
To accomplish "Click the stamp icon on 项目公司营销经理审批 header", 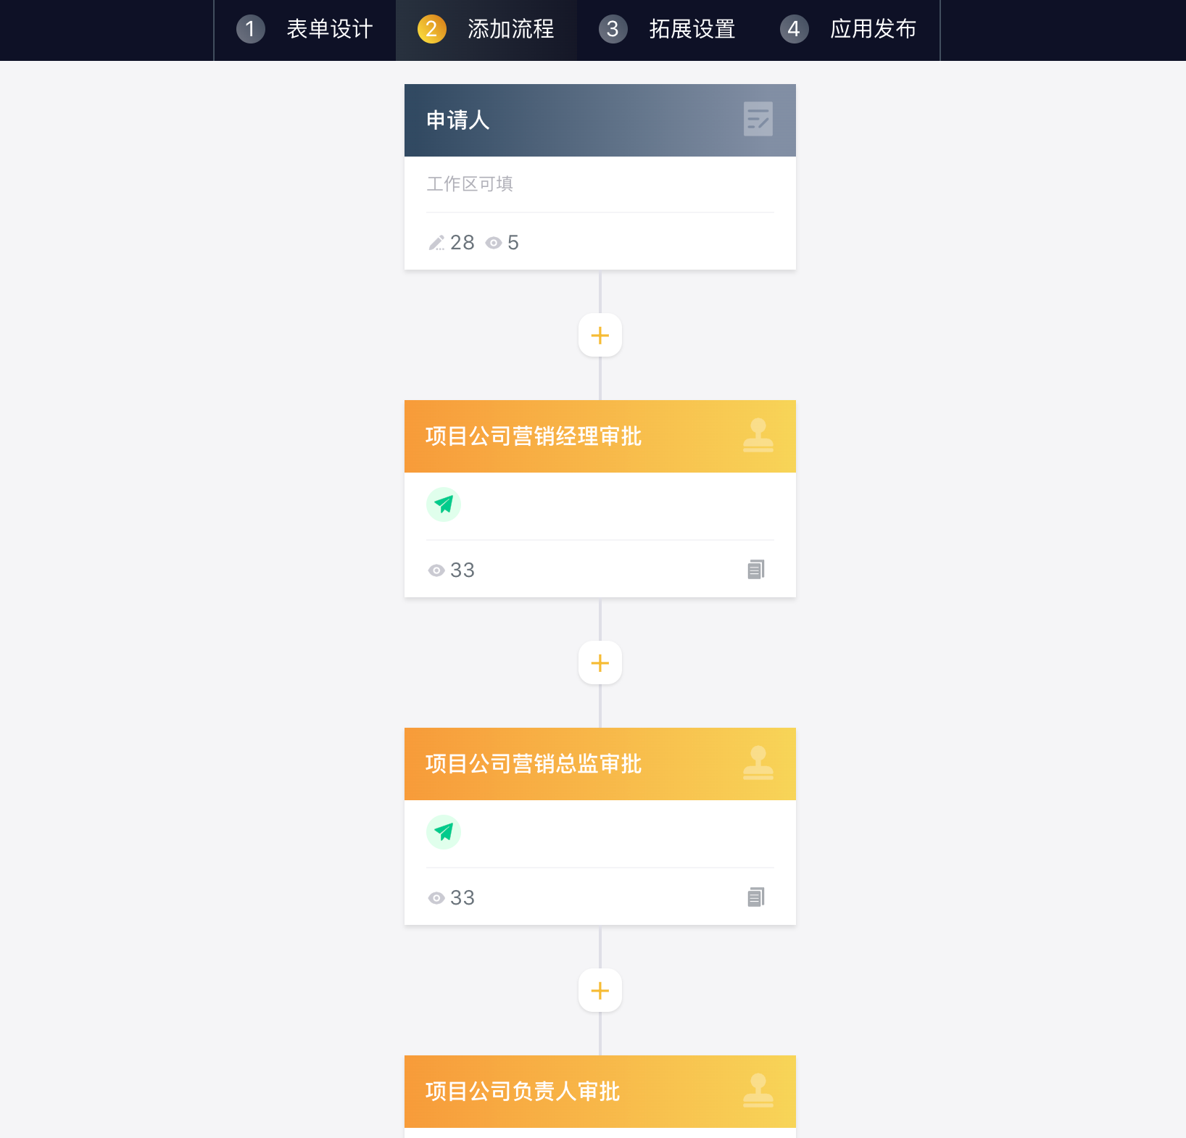I will point(758,436).
